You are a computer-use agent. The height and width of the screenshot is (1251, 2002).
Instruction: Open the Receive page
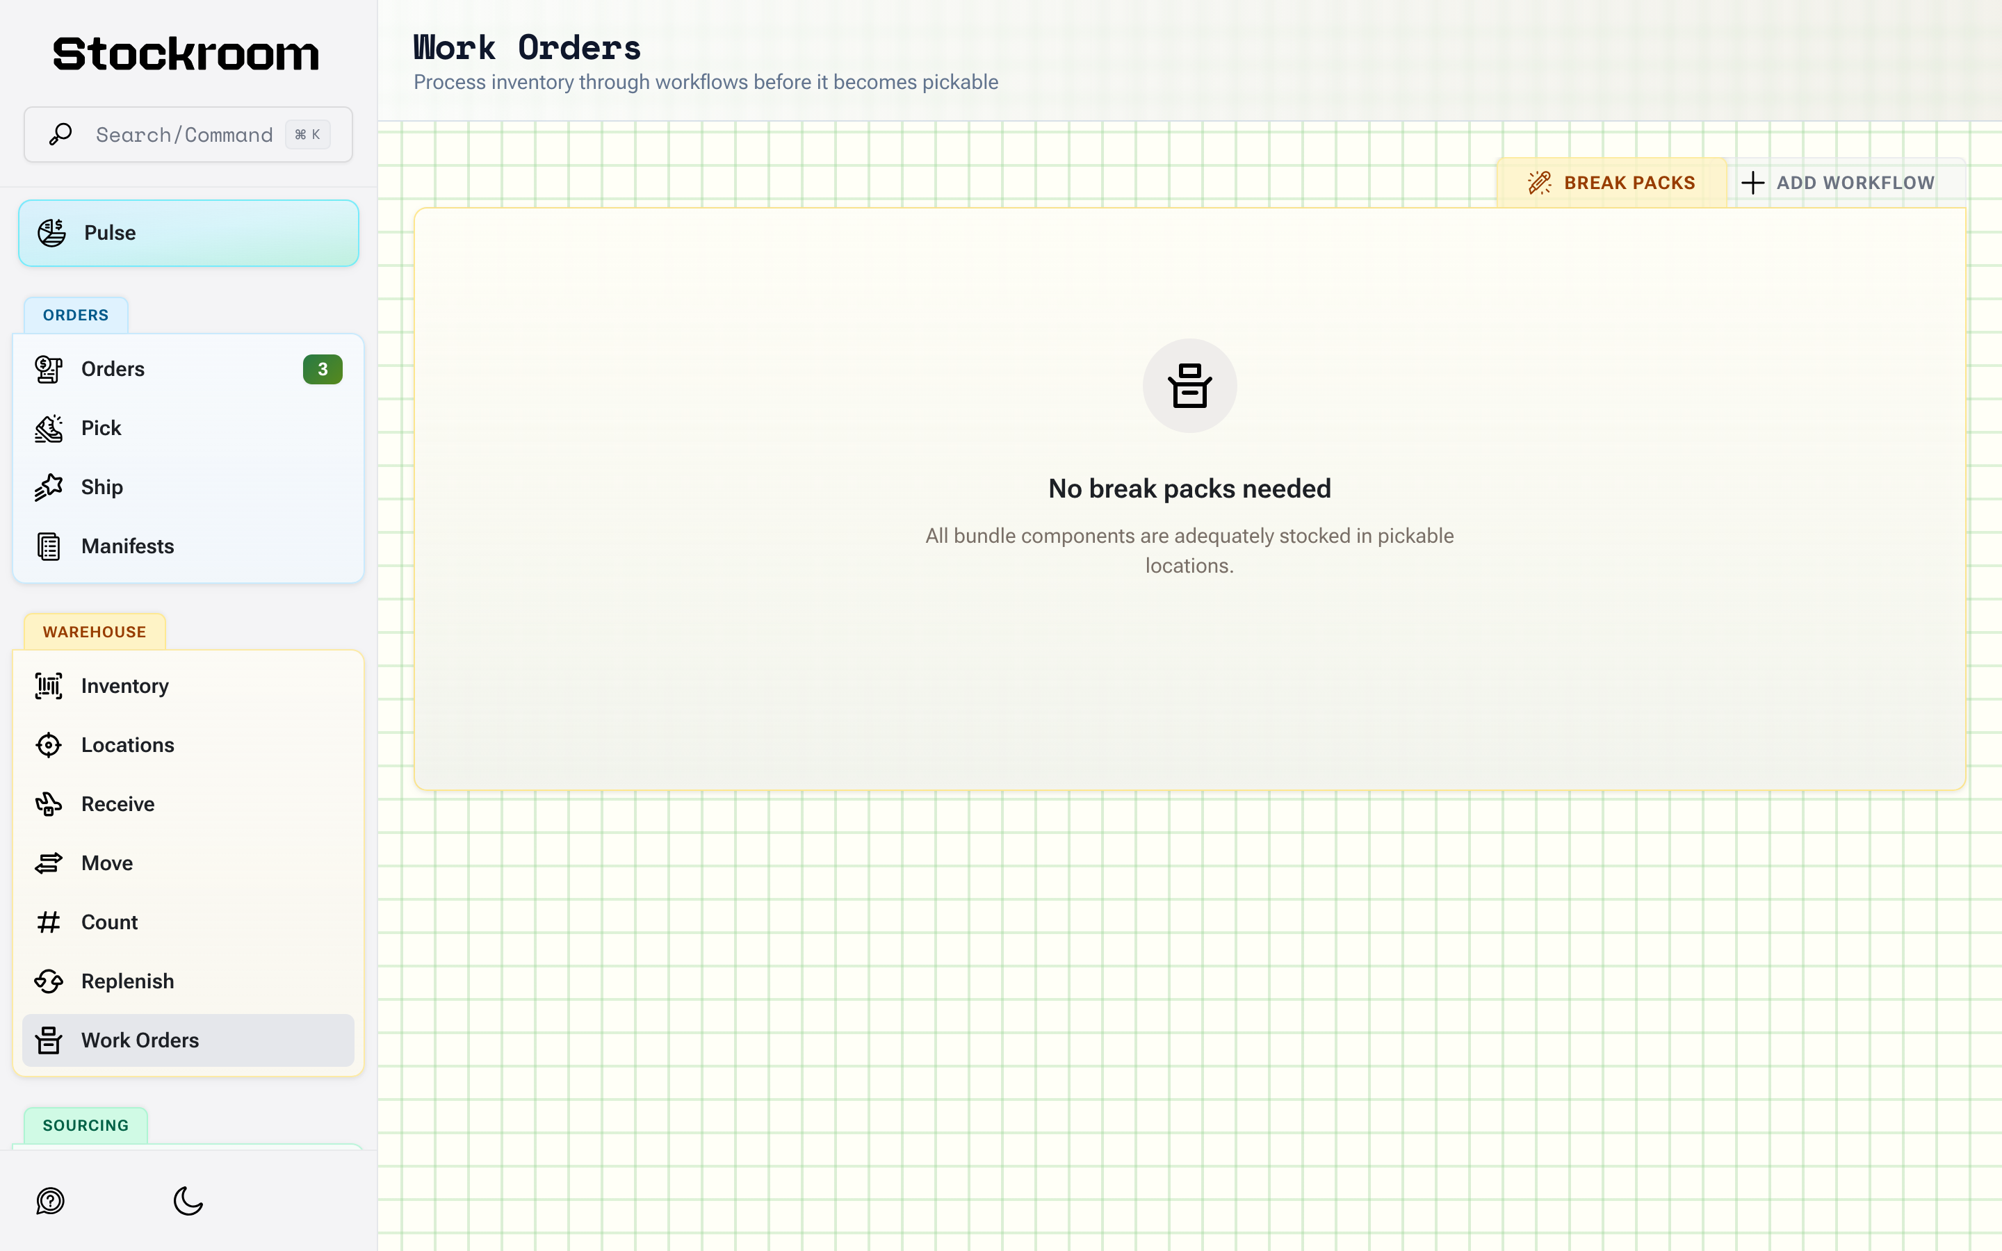[x=188, y=804]
